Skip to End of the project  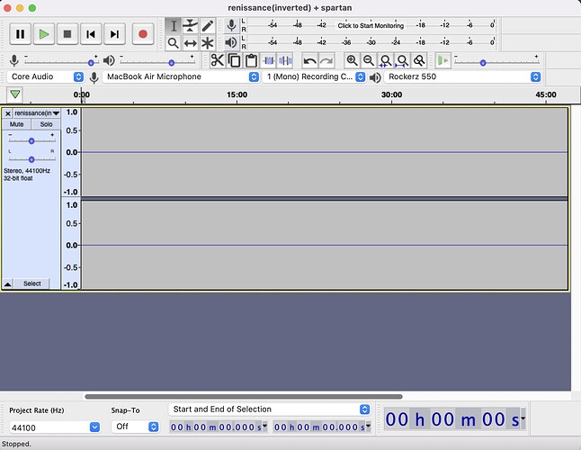pyautogui.click(x=114, y=34)
